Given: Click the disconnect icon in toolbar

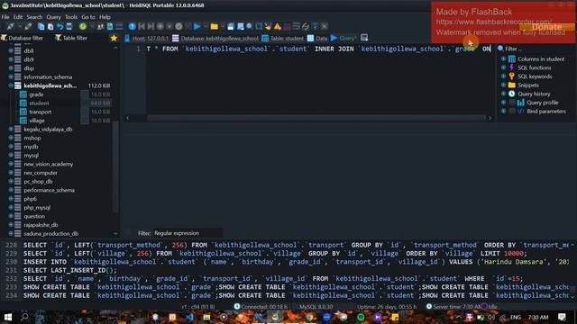Looking at the screenshot, I should coord(28,26).
